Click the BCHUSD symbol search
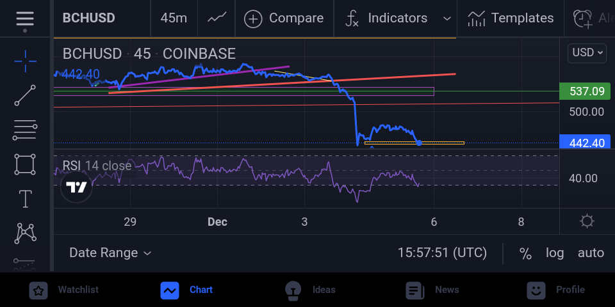Screen dimensions: 615x307 pyautogui.click(x=88, y=18)
